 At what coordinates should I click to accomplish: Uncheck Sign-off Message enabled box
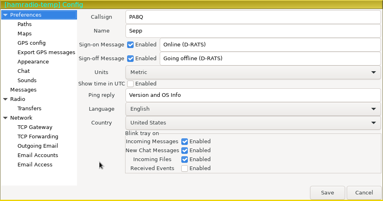(x=130, y=59)
